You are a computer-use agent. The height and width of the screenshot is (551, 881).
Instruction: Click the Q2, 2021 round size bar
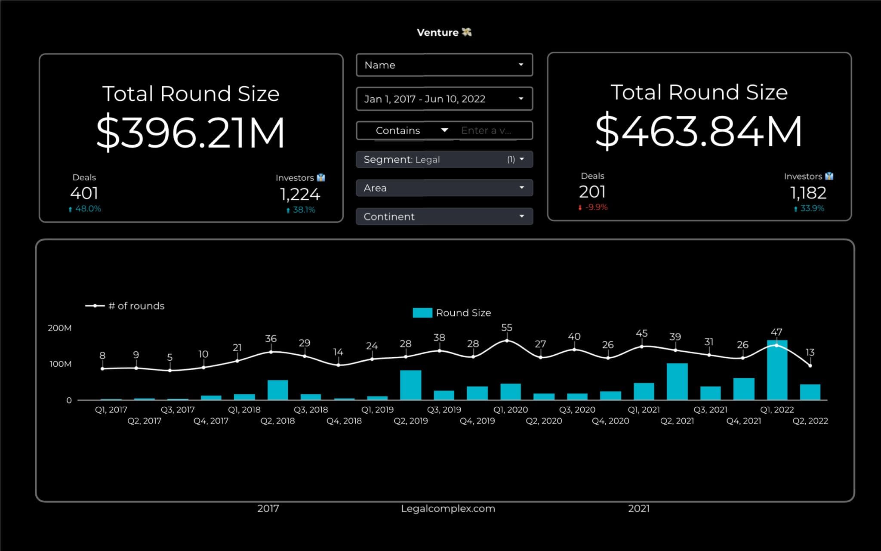click(x=677, y=382)
